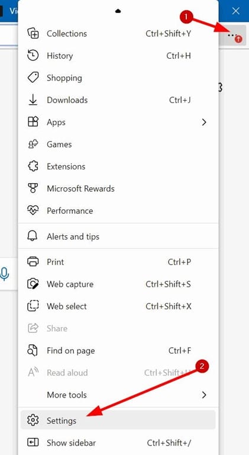Expand the More tools submenu chevron
249x455 pixels.
(x=204, y=395)
